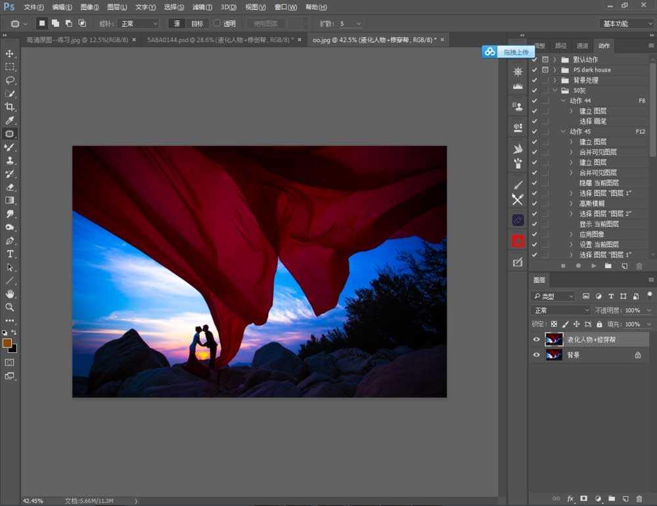Activate the Zoom tool
The image size is (657, 506).
tap(9, 307)
